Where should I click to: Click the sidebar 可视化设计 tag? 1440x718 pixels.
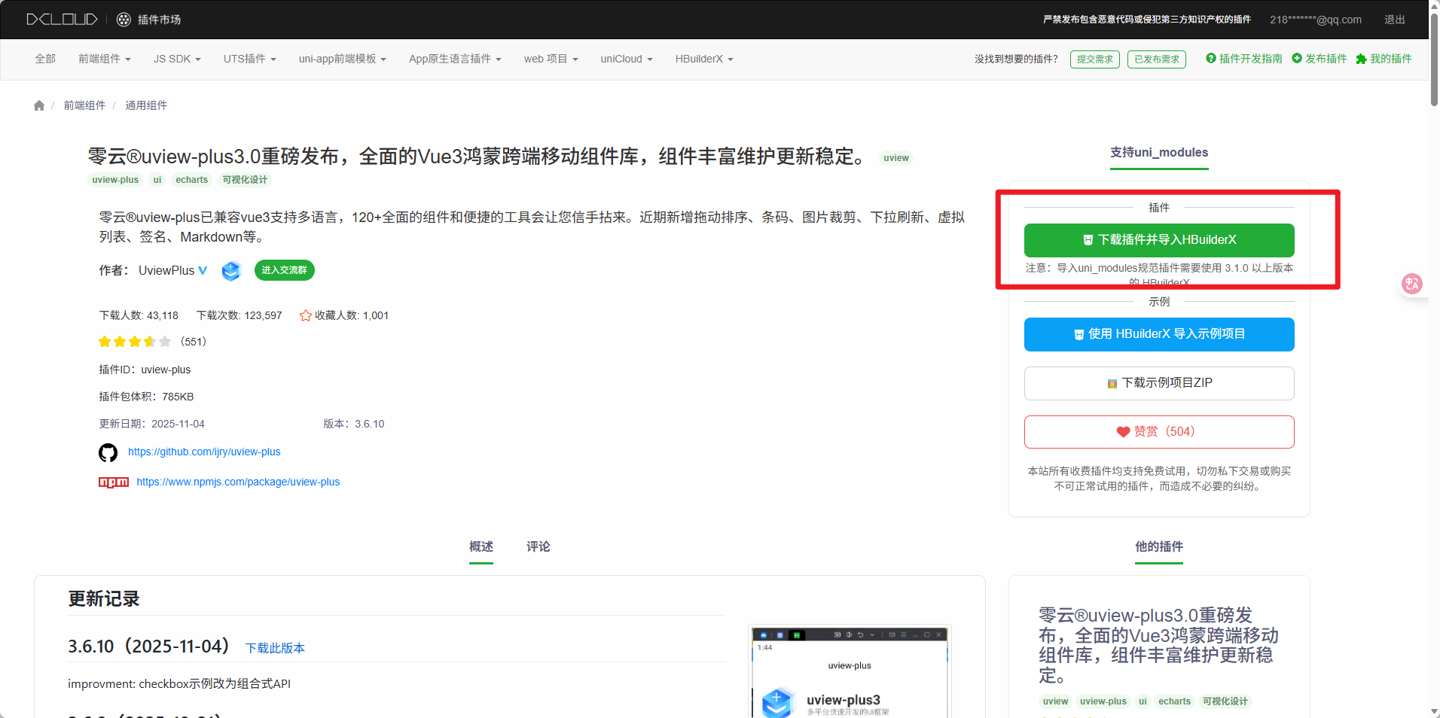point(1225,701)
